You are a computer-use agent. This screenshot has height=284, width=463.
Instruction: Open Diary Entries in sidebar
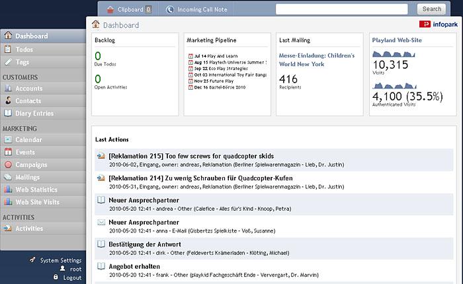click(x=43, y=113)
